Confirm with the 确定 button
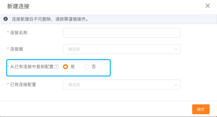This screenshot has height=117, width=217. point(201,109)
